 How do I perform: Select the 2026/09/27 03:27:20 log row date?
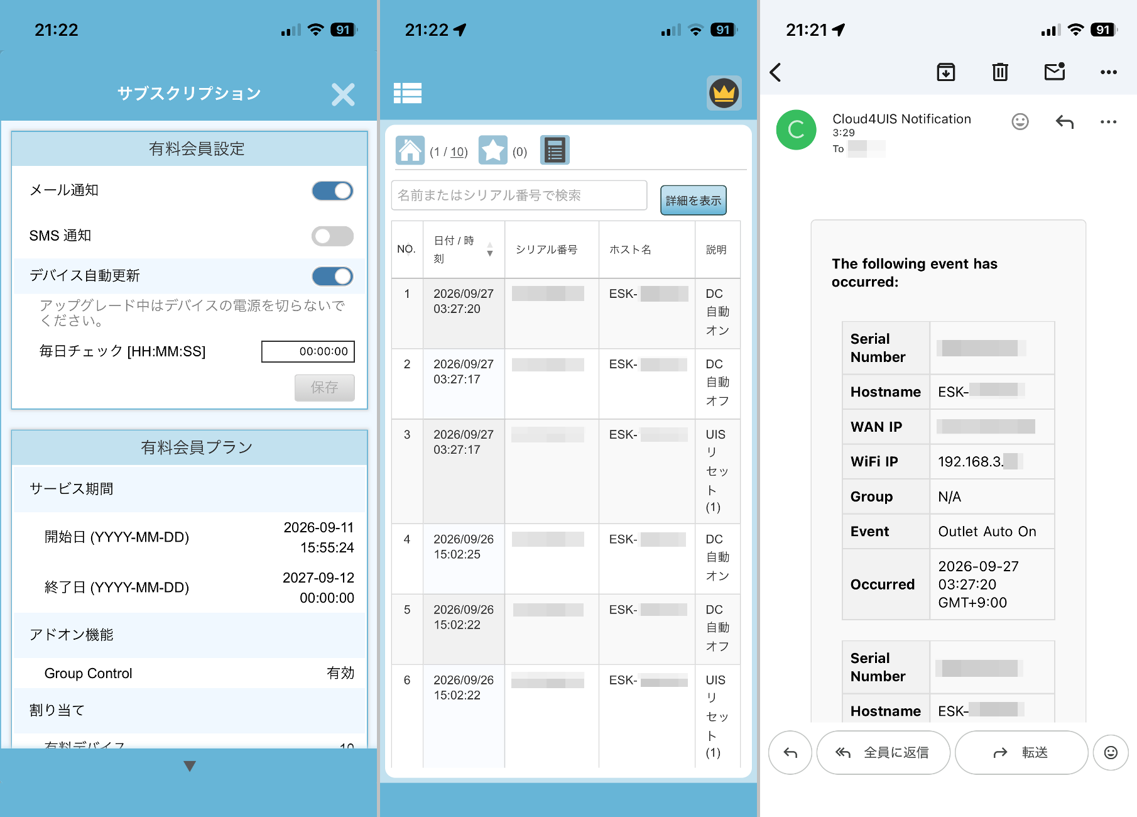click(x=464, y=301)
